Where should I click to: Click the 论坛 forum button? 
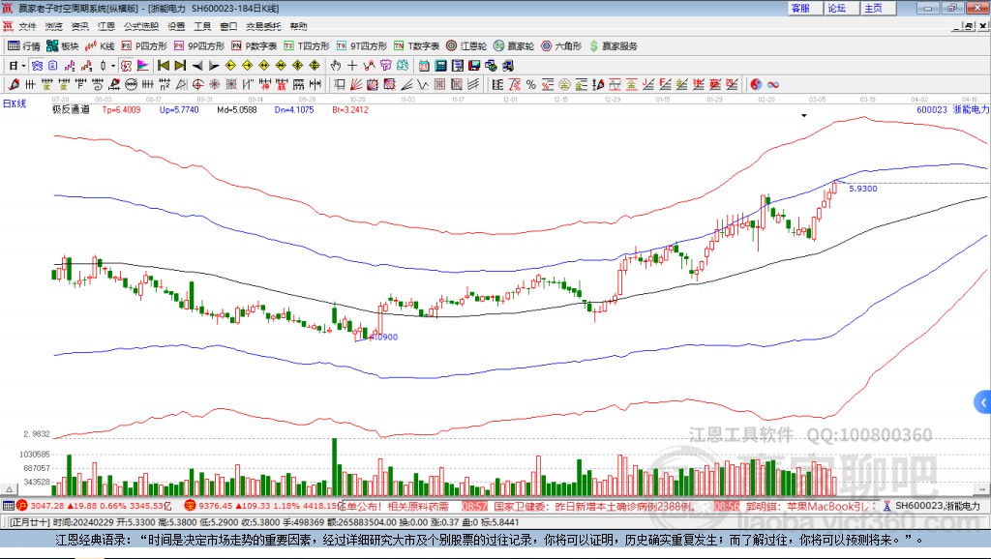[x=836, y=8]
